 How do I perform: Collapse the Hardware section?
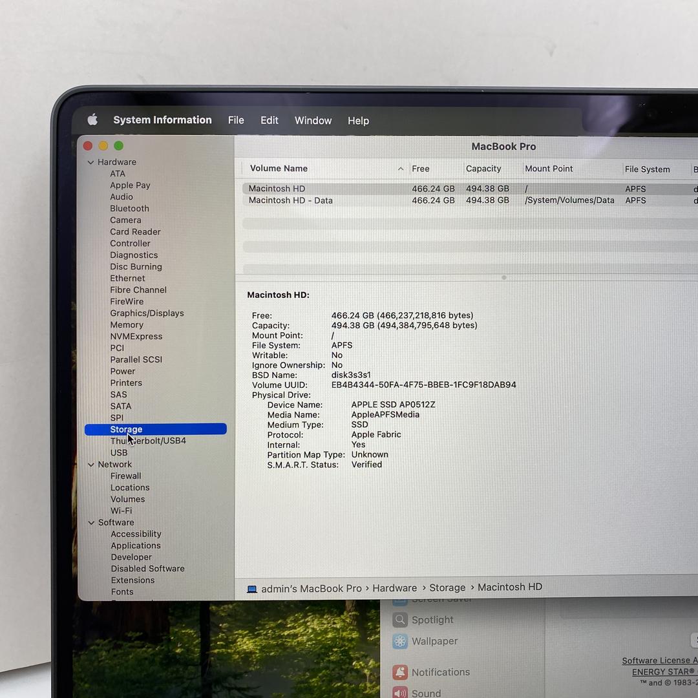pos(91,162)
